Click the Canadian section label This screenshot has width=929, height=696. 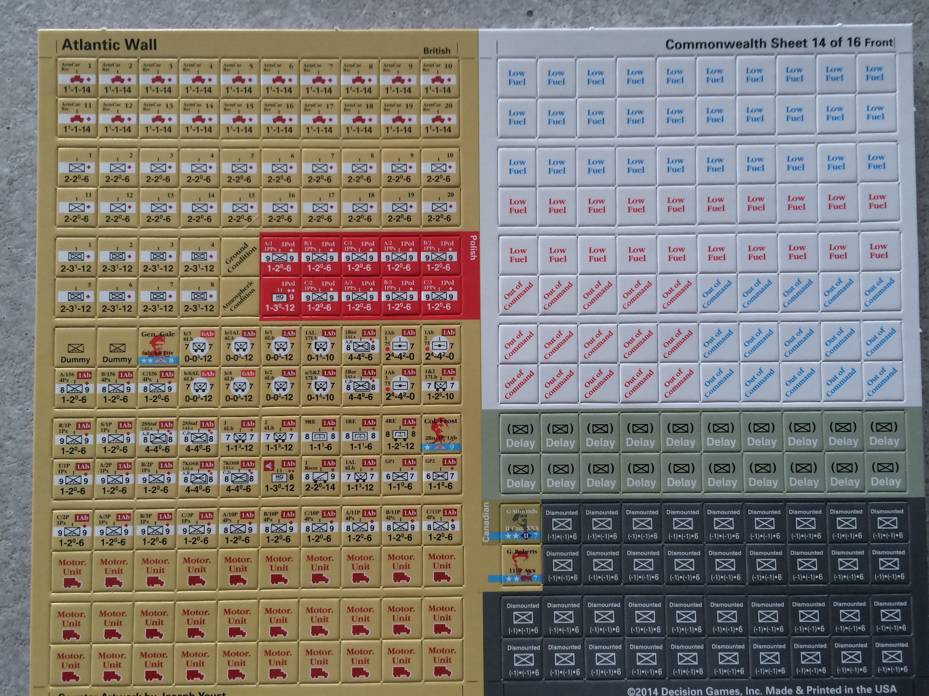point(486,522)
